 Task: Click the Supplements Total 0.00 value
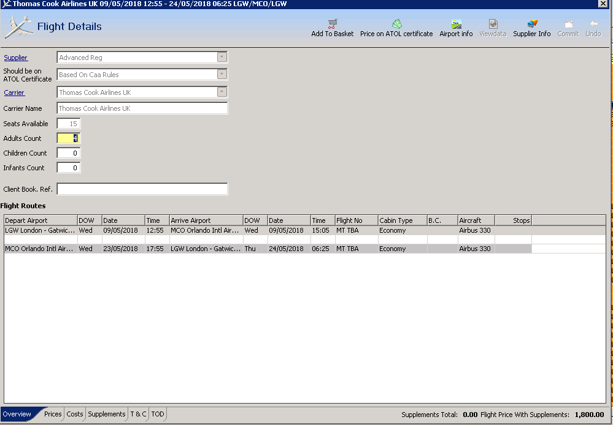[470, 415]
